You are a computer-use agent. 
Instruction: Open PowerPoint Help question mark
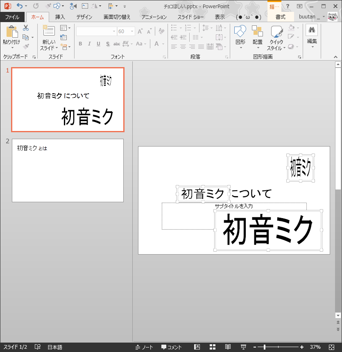tap(288, 6)
